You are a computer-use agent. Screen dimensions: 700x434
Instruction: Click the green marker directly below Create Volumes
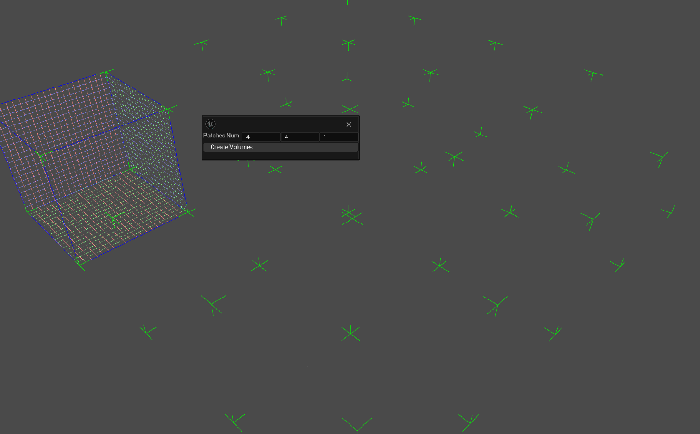[275, 169]
